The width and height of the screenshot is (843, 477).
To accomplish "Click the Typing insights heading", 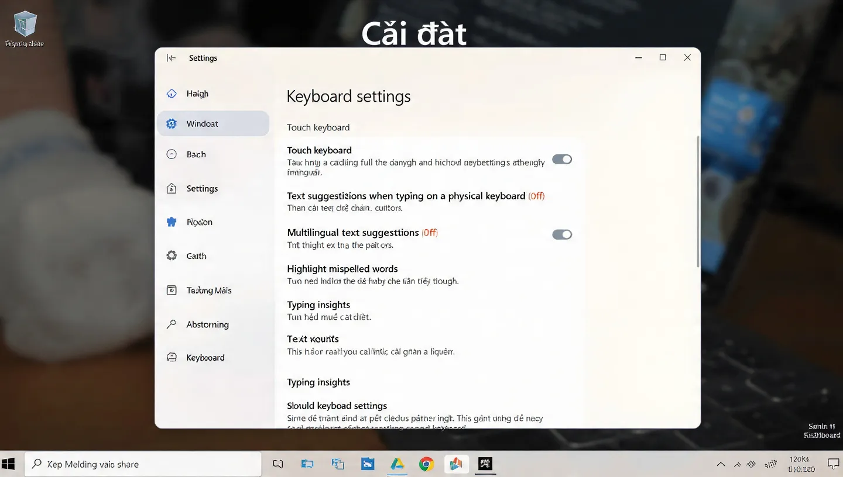I will [318, 305].
